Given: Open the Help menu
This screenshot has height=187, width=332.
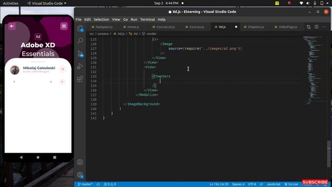Looking at the screenshot, I should pos(161,19).
